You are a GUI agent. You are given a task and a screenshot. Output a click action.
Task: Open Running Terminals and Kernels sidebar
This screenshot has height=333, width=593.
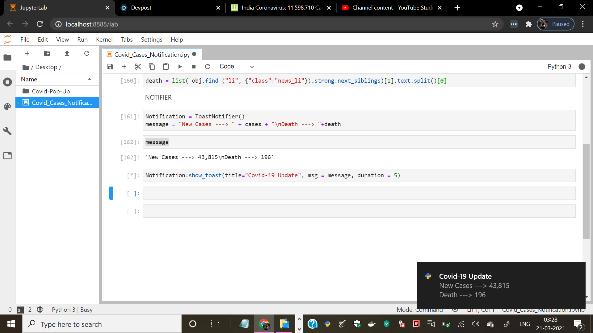tap(7, 82)
